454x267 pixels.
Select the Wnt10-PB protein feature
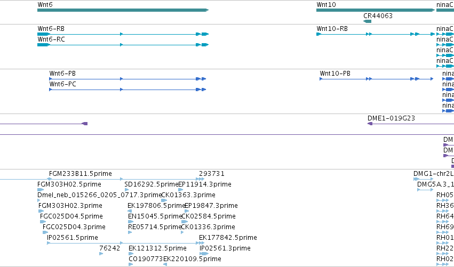(x=377, y=79)
